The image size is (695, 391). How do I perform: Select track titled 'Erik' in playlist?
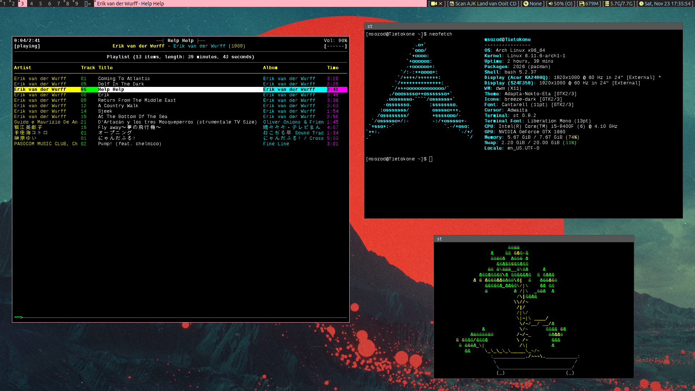coord(180,95)
